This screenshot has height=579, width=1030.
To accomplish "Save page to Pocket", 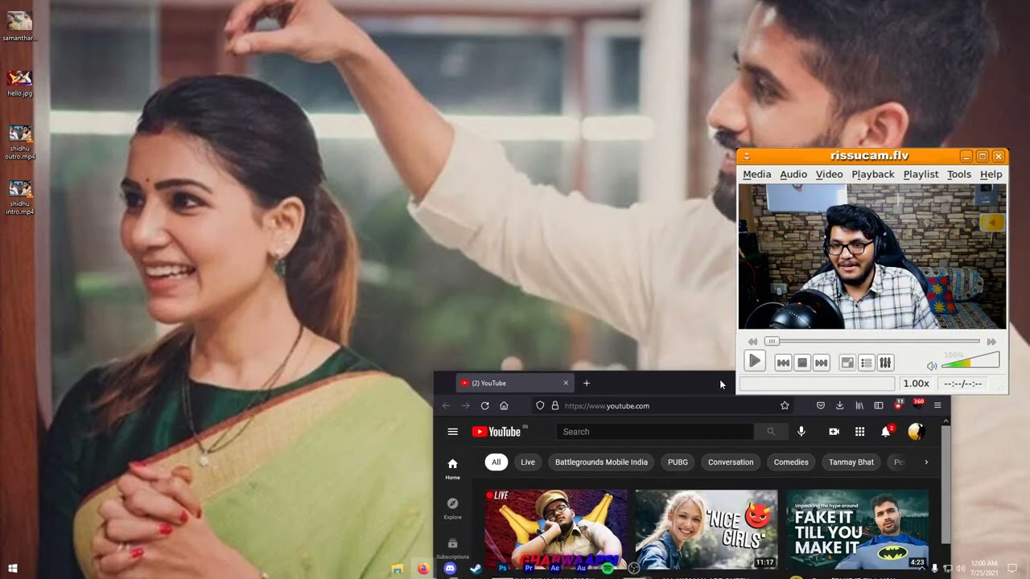I will (820, 405).
